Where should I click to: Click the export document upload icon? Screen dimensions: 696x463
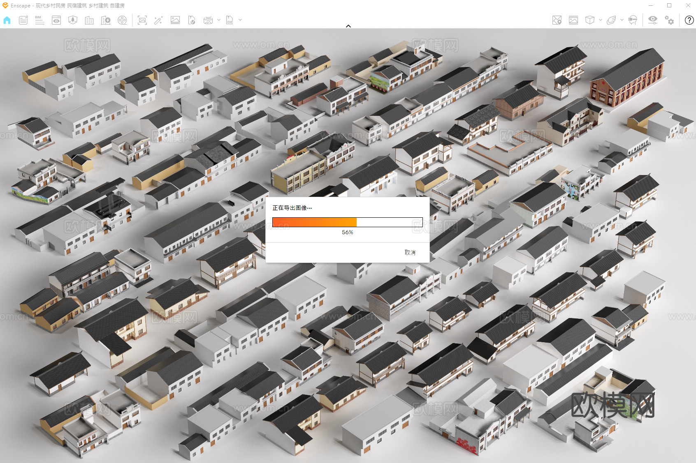pyautogui.click(x=192, y=20)
